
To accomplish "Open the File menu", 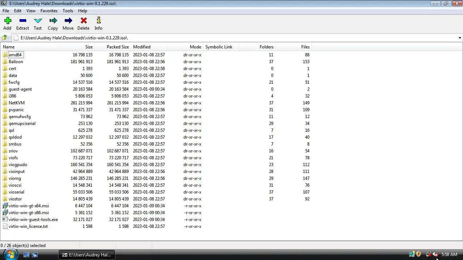I will (x=6, y=11).
